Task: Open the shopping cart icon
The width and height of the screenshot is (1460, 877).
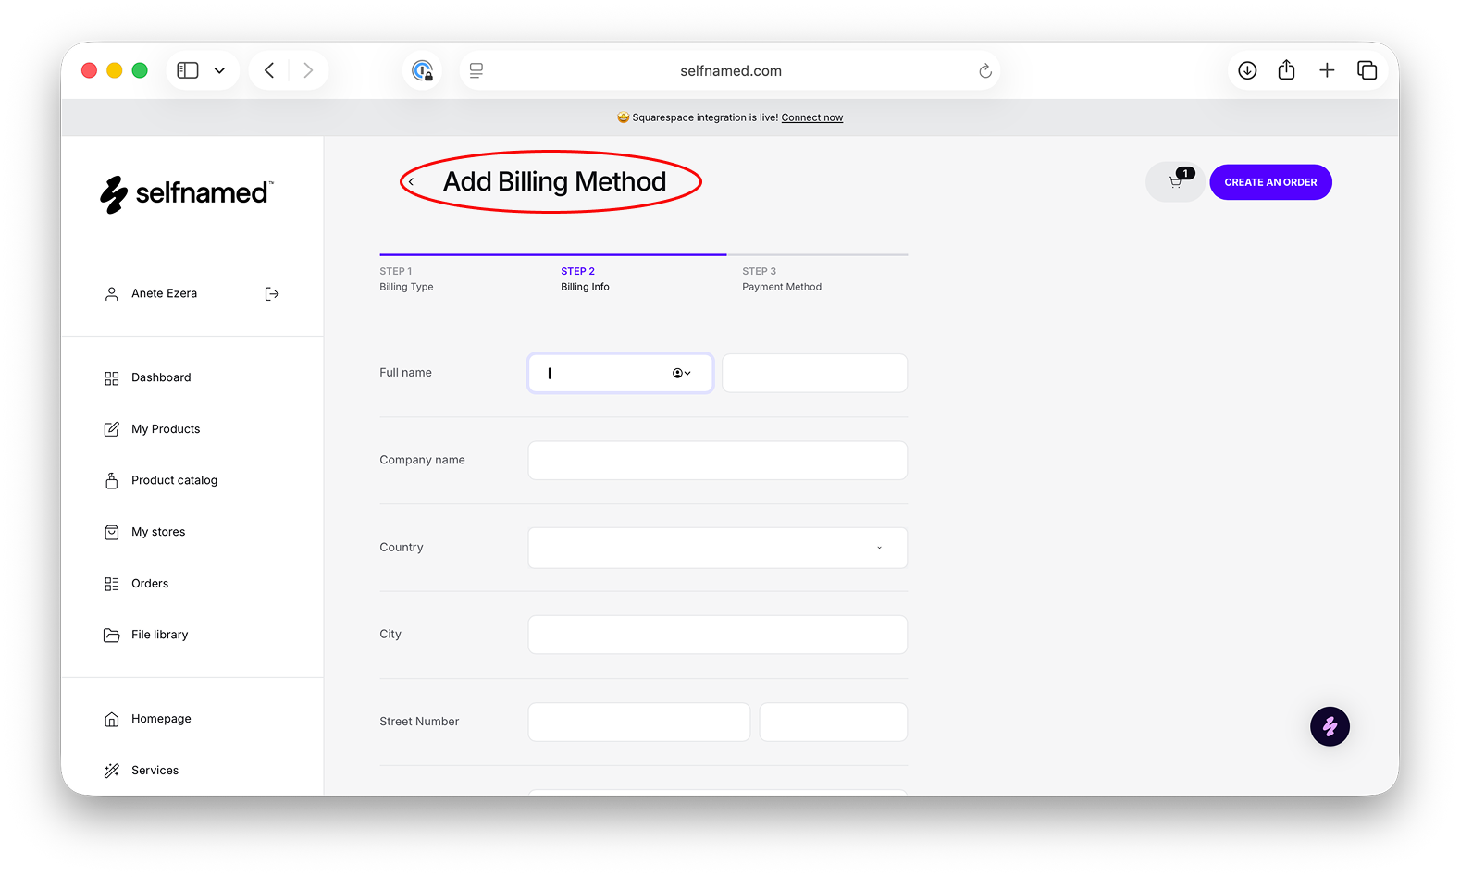Action: pyautogui.click(x=1175, y=182)
